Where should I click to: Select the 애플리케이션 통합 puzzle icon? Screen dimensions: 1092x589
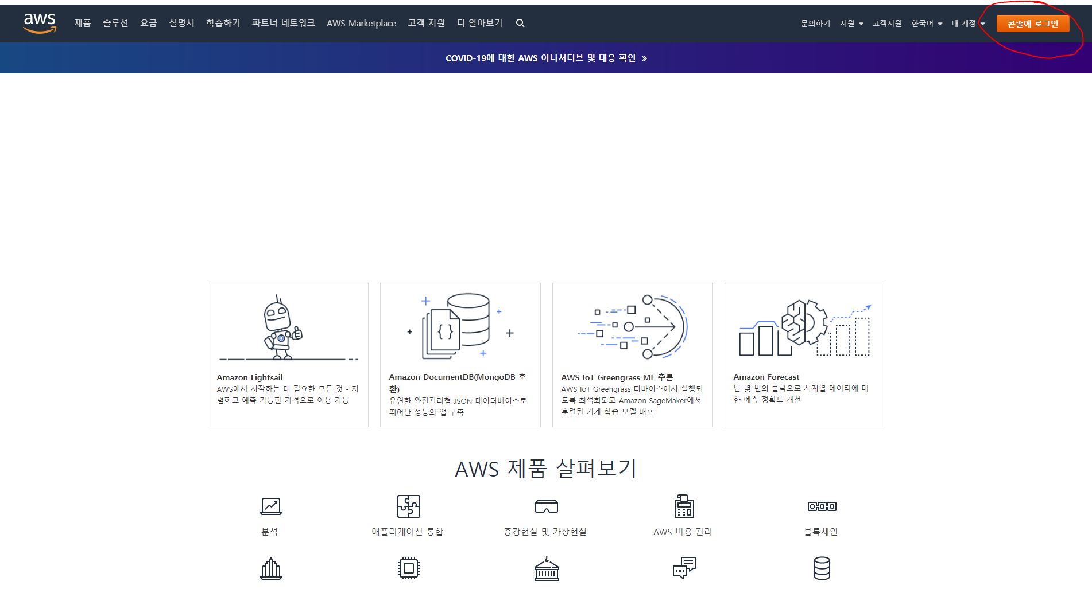pyautogui.click(x=408, y=506)
